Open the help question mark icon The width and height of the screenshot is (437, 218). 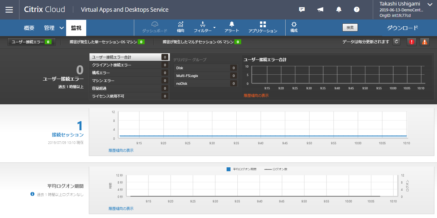point(357,9)
